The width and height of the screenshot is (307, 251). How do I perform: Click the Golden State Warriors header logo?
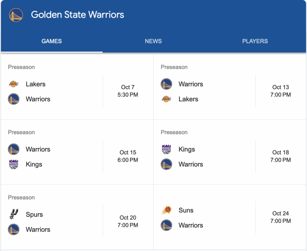pos(16,15)
